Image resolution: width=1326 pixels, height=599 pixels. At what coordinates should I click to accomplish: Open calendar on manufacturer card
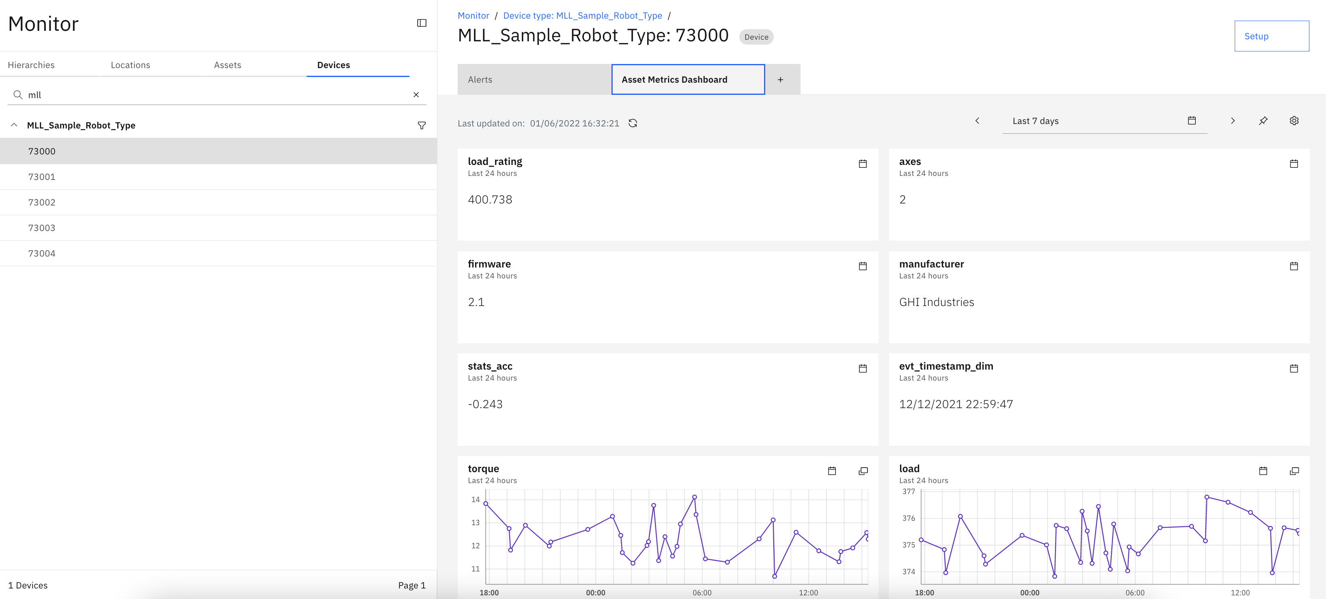(1294, 266)
